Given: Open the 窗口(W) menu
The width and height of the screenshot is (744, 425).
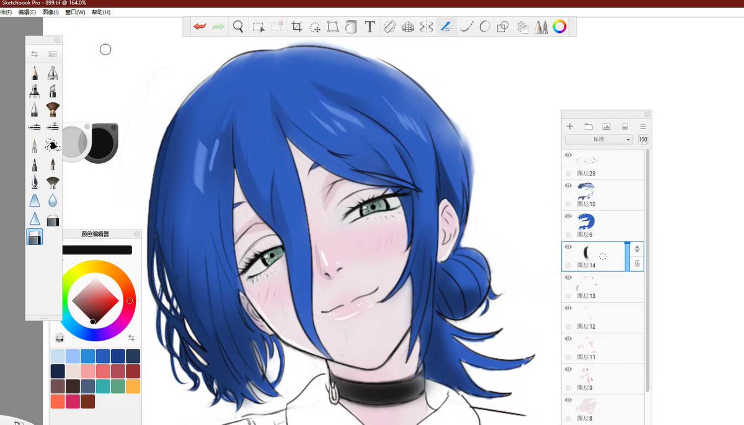Looking at the screenshot, I should [x=74, y=12].
